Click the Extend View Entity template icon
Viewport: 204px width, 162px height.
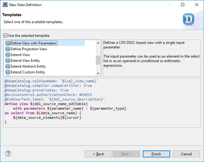(x=8, y=61)
